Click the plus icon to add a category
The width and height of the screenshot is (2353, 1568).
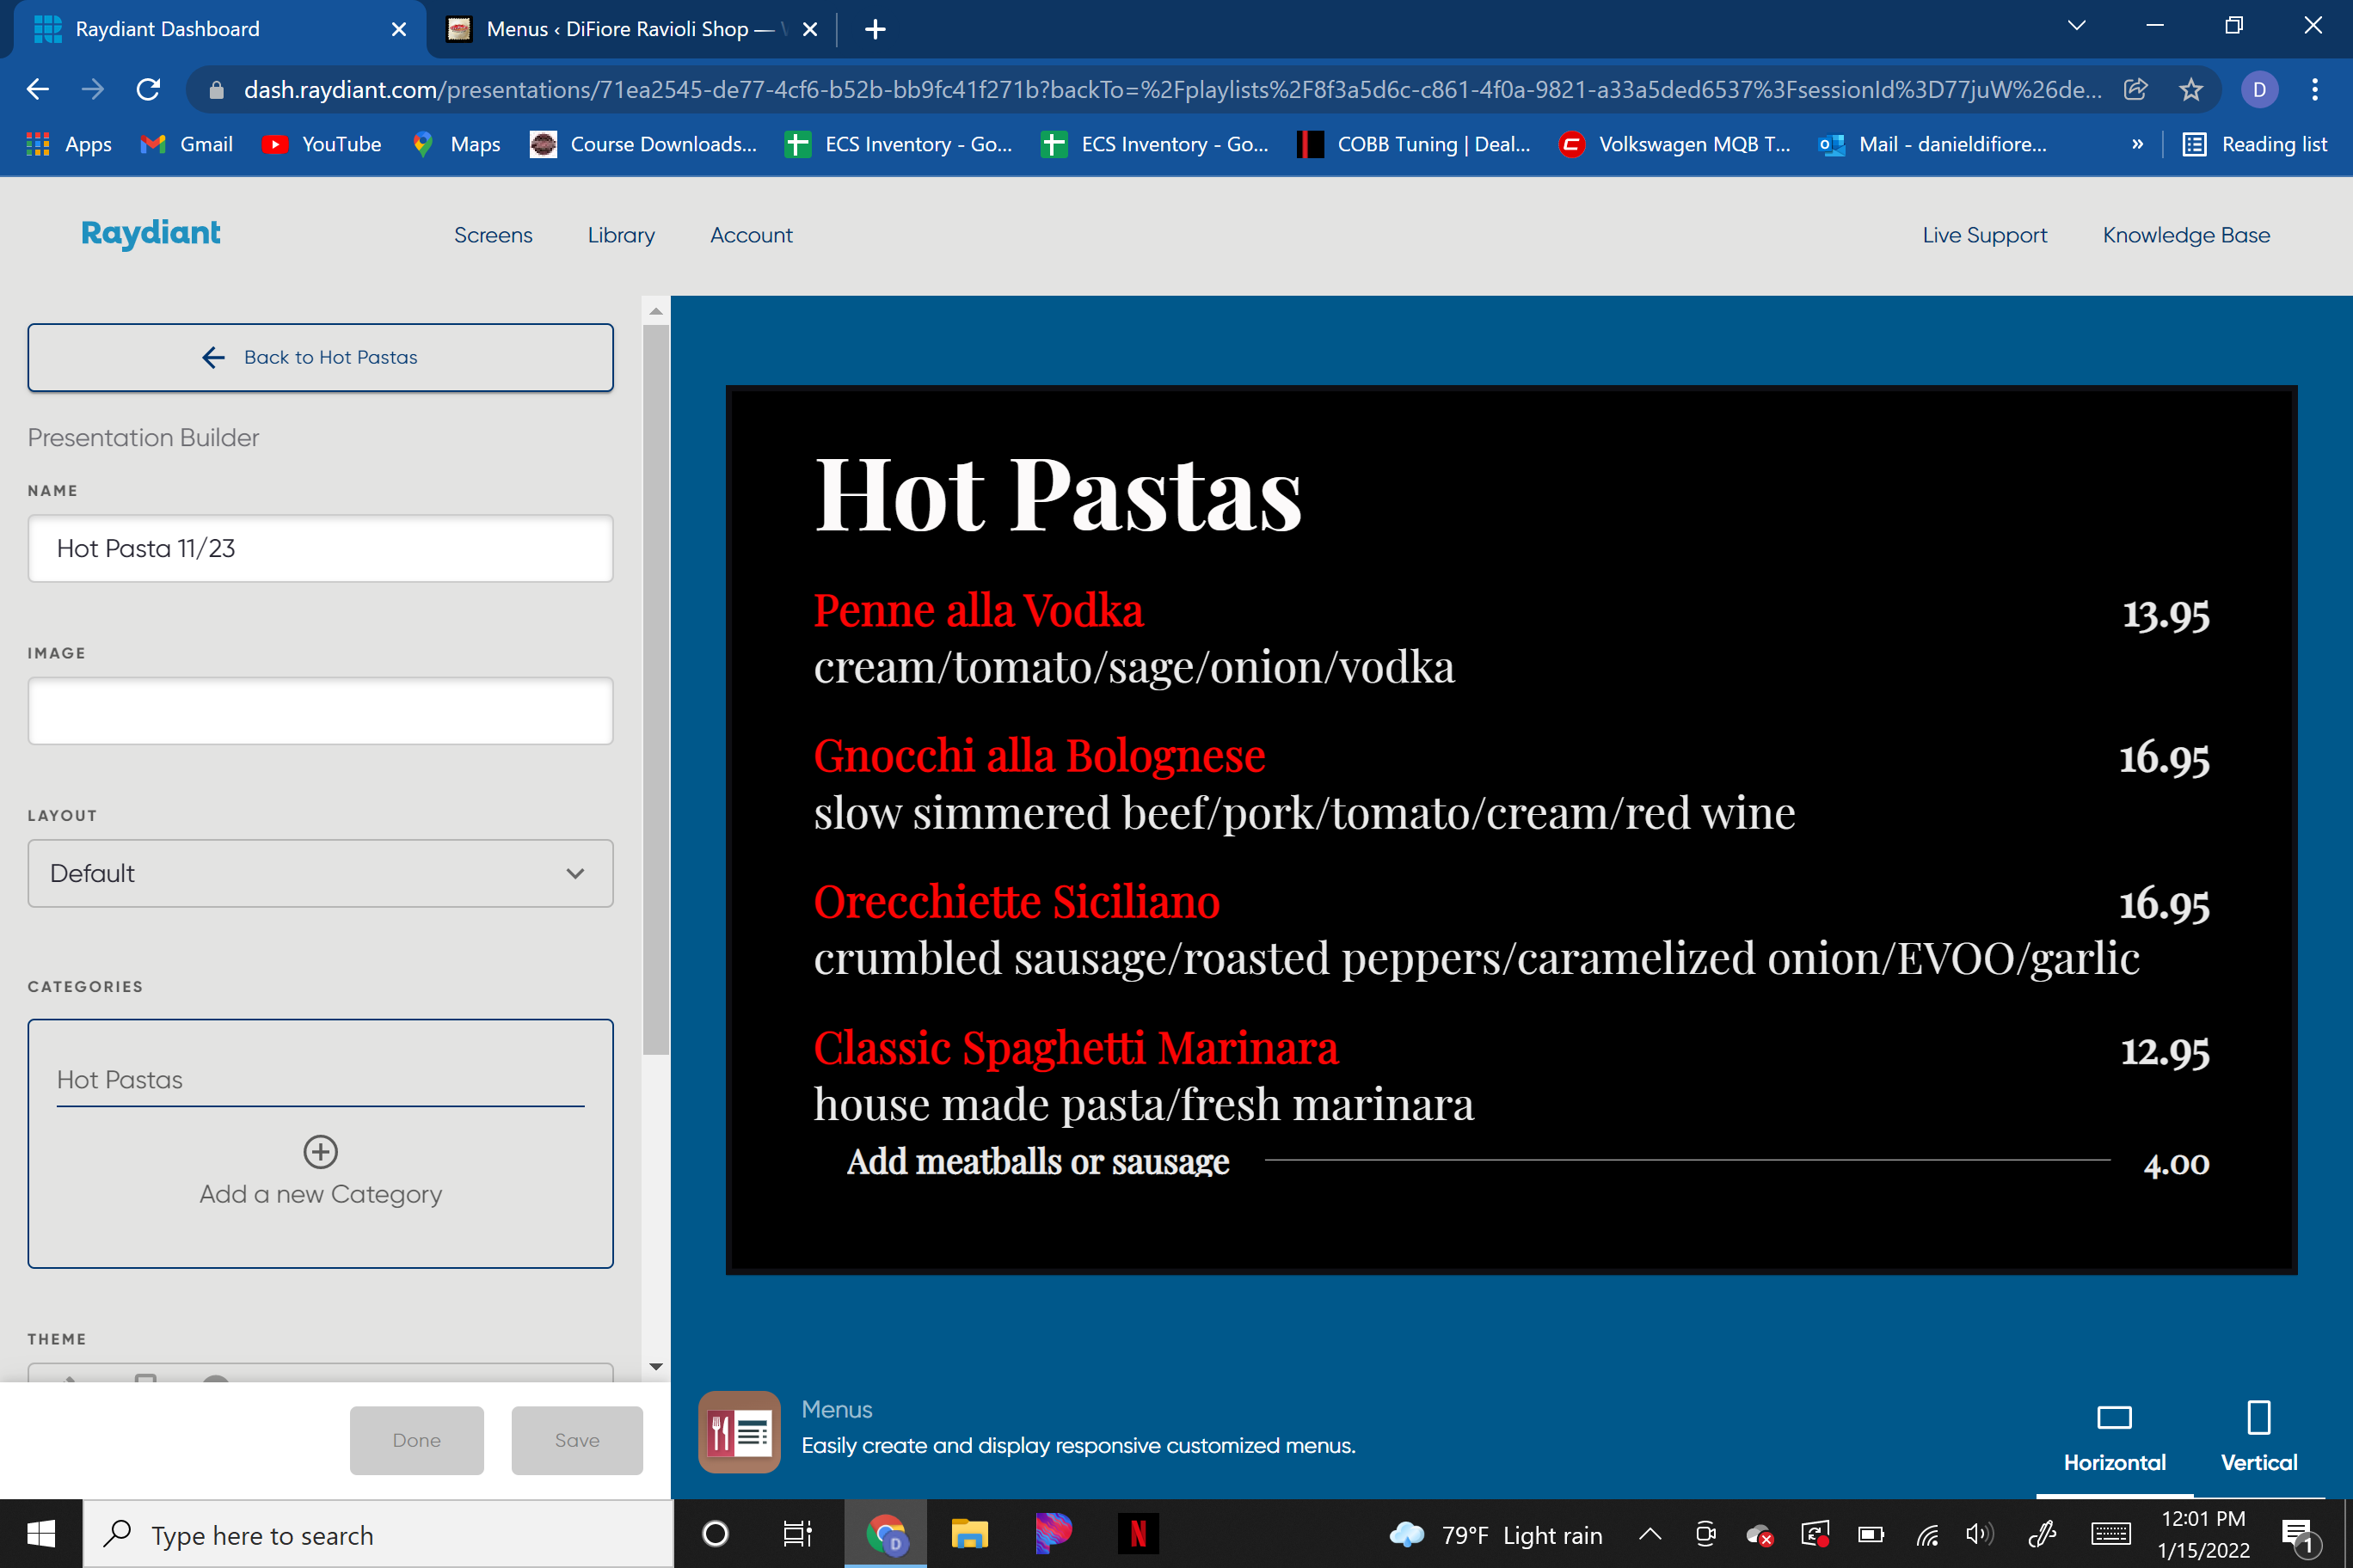coord(320,1151)
